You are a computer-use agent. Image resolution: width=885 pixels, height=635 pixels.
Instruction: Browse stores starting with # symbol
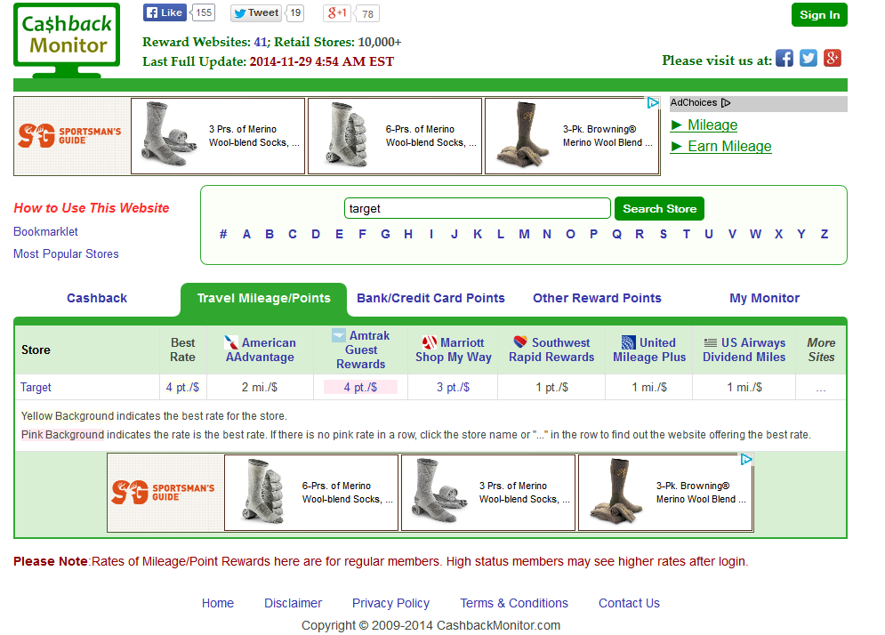click(223, 234)
